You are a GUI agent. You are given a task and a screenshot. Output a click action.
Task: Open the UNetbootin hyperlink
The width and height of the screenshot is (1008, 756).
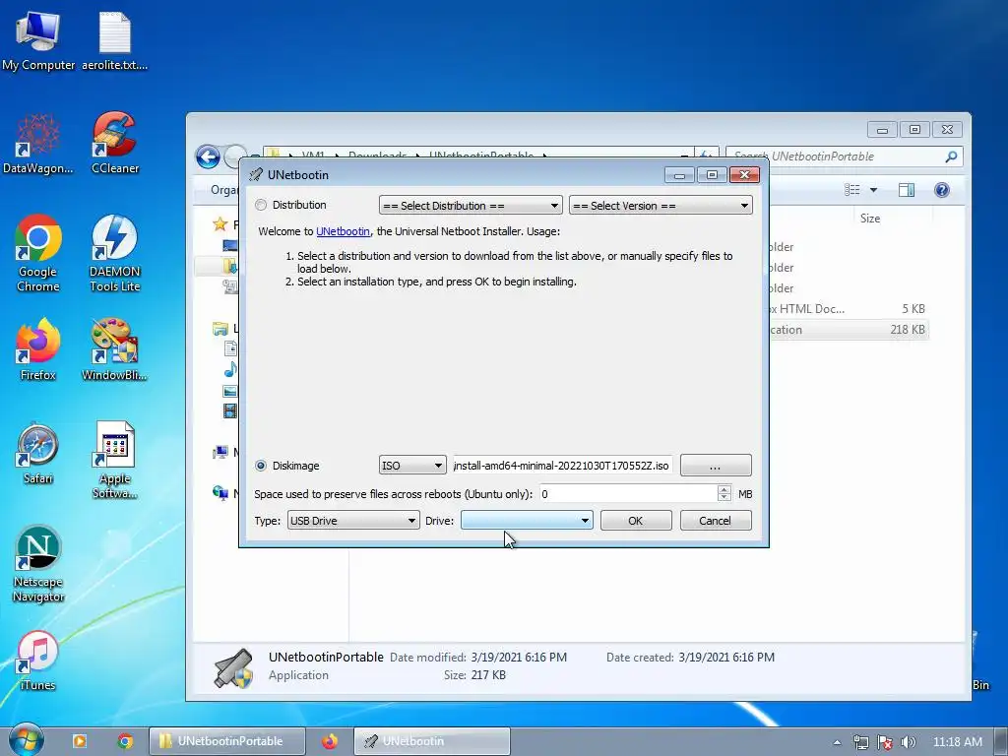point(343,231)
